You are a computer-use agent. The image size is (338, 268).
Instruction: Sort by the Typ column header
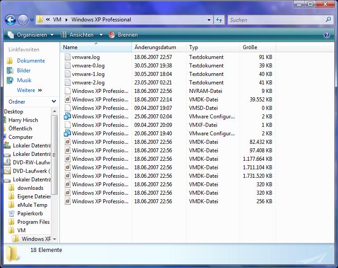(x=213, y=47)
